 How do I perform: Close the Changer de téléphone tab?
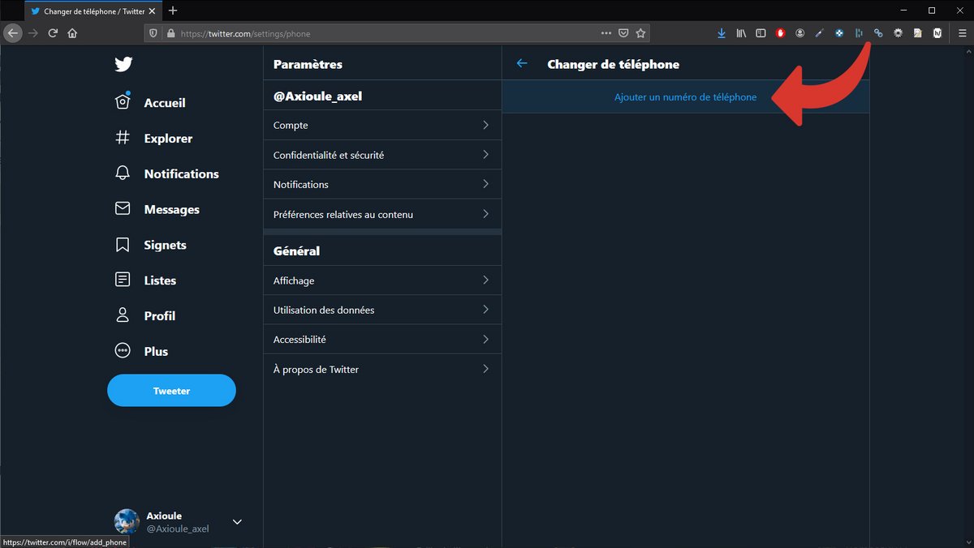click(152, 11)
